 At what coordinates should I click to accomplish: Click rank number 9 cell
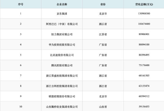pos(21,96)
